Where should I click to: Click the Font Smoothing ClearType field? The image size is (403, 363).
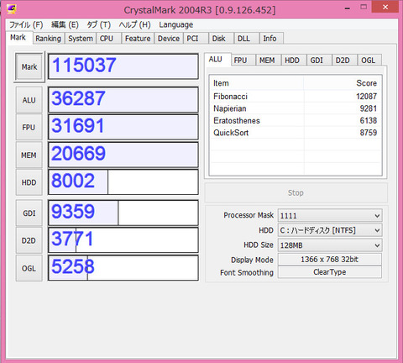coord(330,272)
